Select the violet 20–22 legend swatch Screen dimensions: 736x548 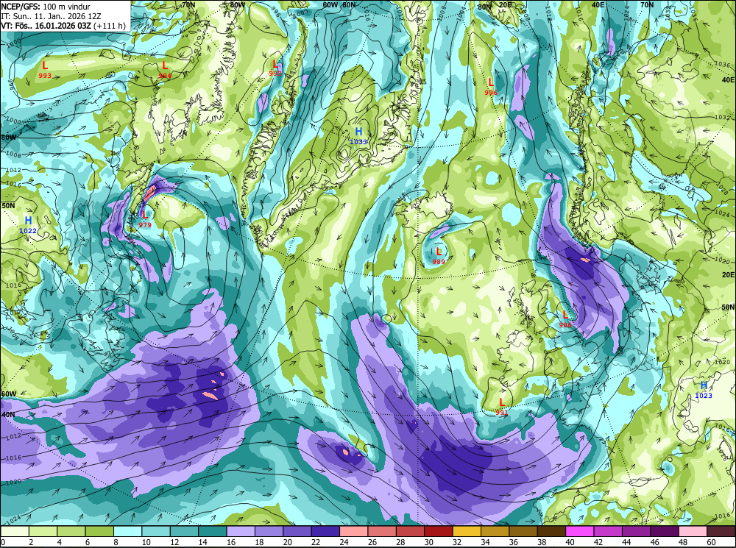297,531
